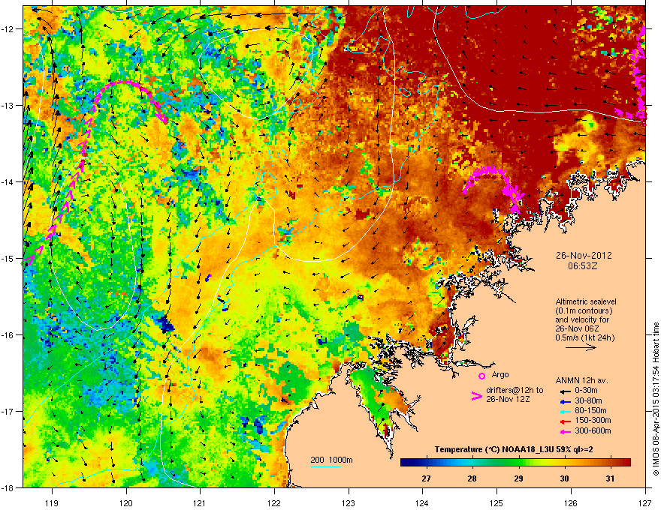661x510 pixels.
Task: Click the drifters@12h to legend text
Action: tap(515, 391)
